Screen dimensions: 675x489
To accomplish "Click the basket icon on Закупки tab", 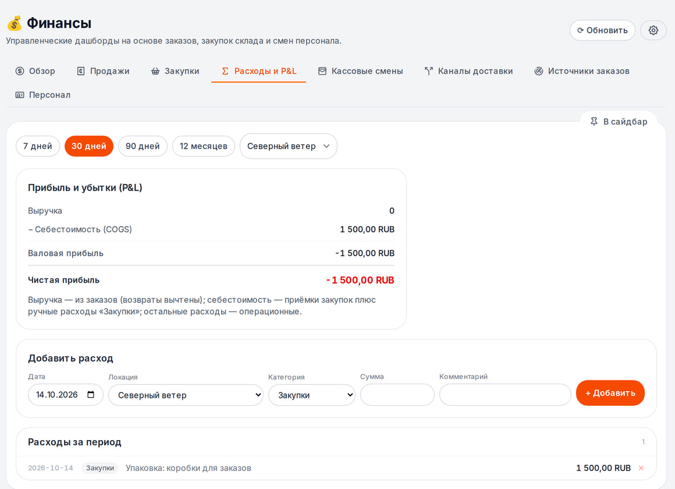I will point(155,71).
